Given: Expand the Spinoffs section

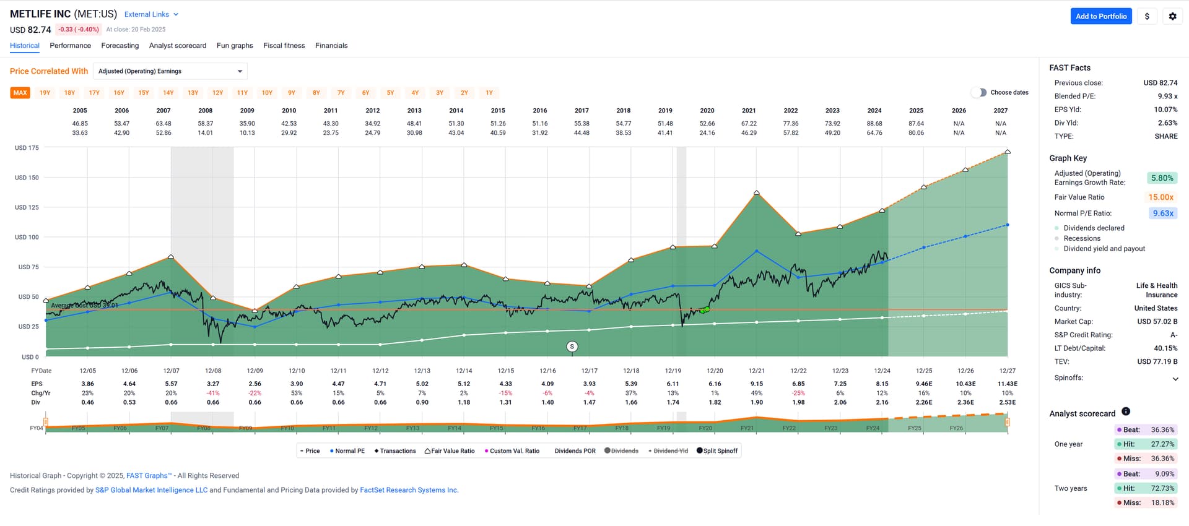Looking at the screenshot, I should pyautogui.click(x=1175, y=379).
